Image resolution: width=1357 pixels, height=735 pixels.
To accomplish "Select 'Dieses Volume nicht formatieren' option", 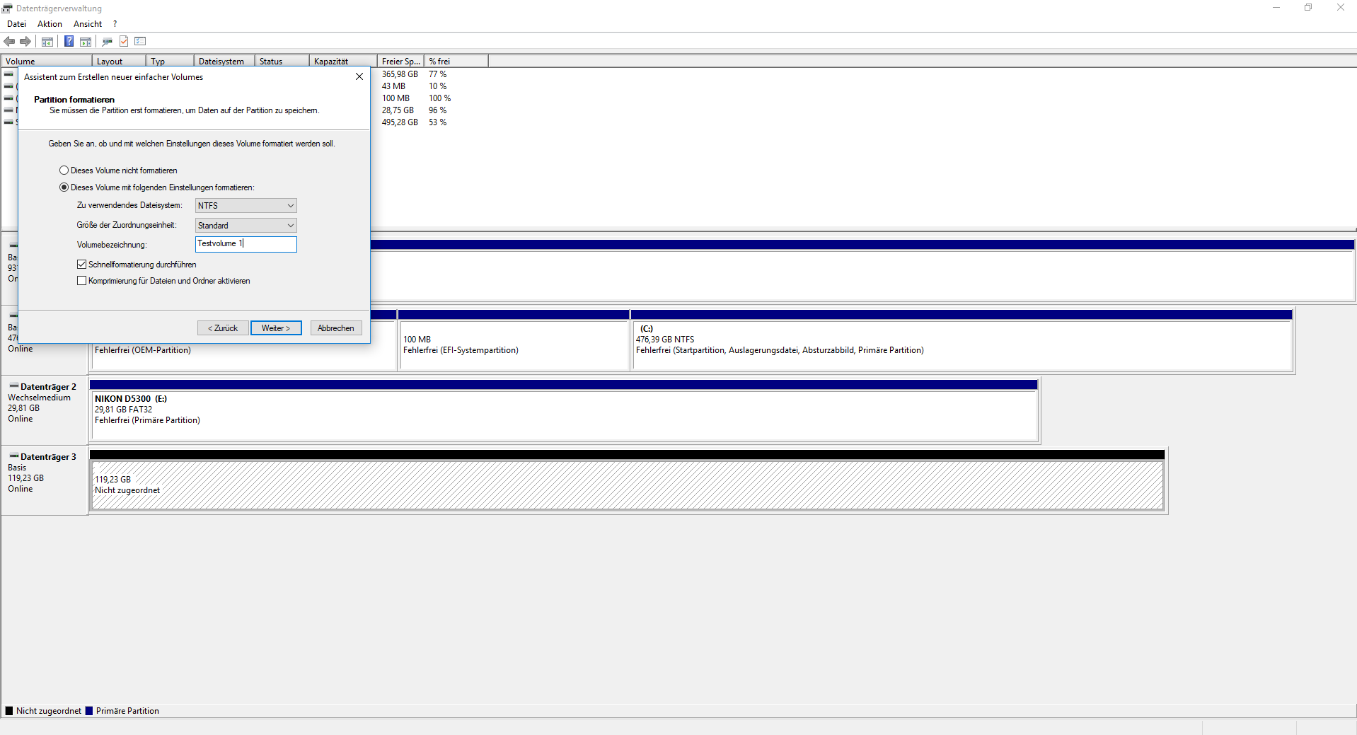I will click(118, 170).
